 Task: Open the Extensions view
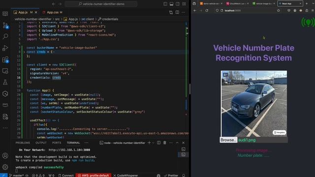click(x=5, y=59)
